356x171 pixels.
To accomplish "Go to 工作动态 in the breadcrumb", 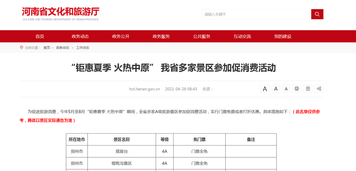I will coord(83,48).
